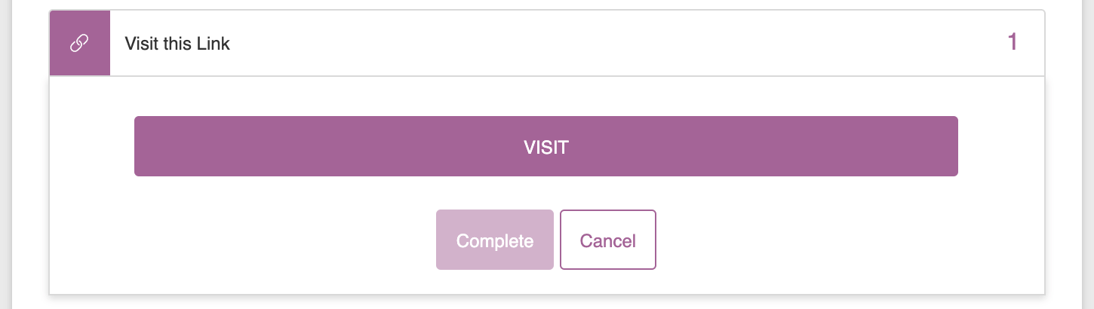
Task: Click the entry header bar
Action: 547,43
